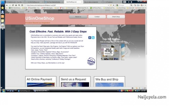Click the Twitter icon on the page
Viewport: 169px width, 106px height.
coord(93,38)
